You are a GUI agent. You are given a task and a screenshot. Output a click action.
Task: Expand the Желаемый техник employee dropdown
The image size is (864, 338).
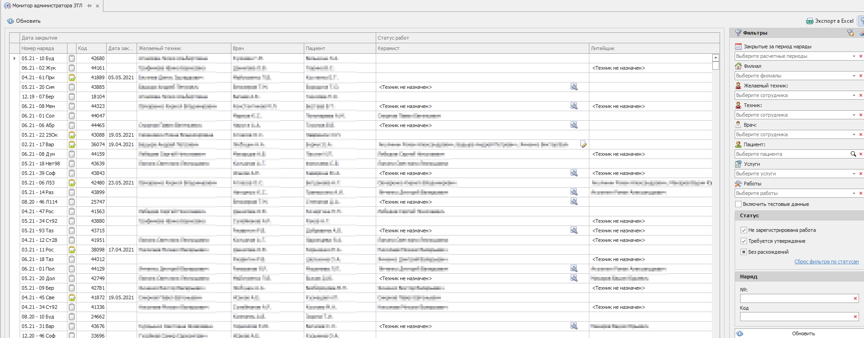click(854, 95)
